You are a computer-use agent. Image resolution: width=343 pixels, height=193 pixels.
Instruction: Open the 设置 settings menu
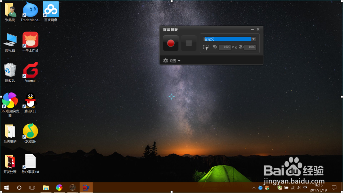[x=175, y=61]
